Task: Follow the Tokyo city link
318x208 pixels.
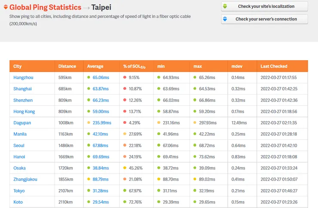Action: pos(19,190)
